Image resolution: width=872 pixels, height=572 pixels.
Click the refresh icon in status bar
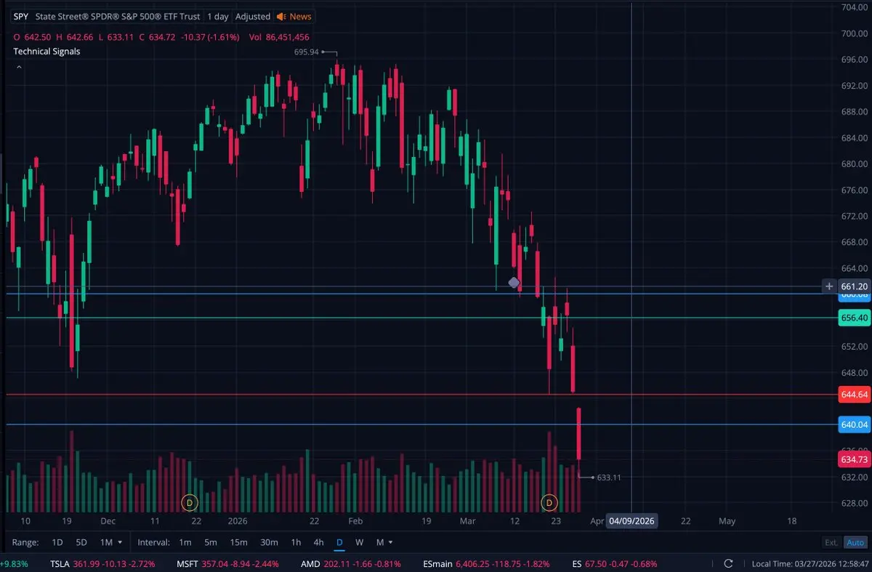(x=728, y=563)
